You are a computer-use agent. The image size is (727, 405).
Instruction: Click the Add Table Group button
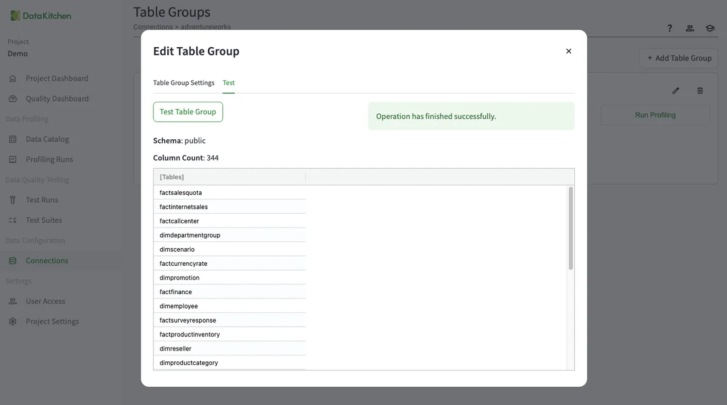tap(679, 58)
